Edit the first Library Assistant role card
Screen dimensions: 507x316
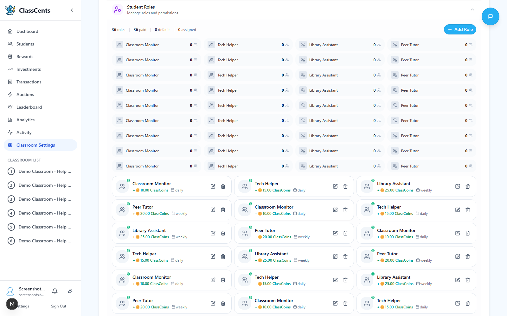(x=458, y=186)
